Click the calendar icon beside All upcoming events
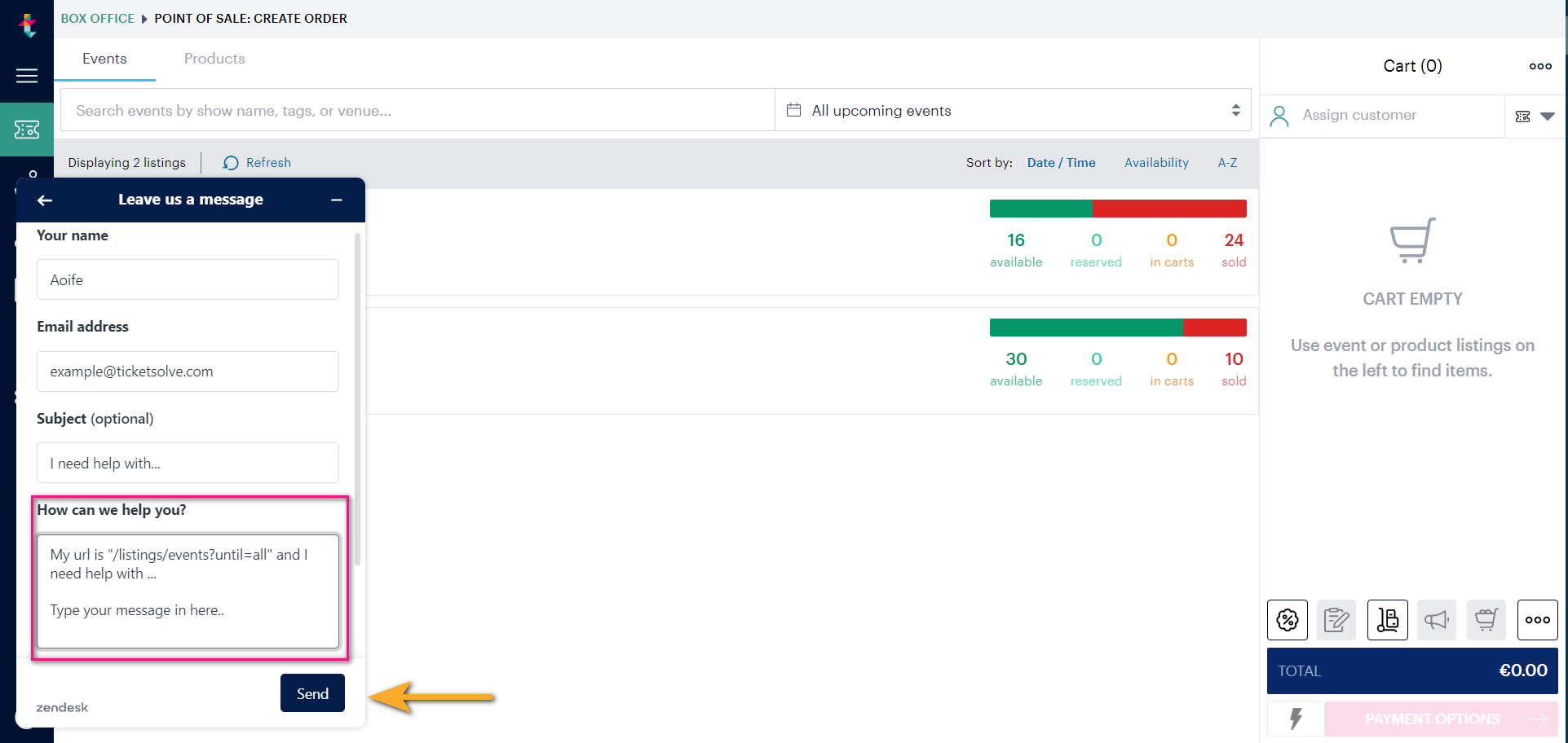 tap(793, 110)
